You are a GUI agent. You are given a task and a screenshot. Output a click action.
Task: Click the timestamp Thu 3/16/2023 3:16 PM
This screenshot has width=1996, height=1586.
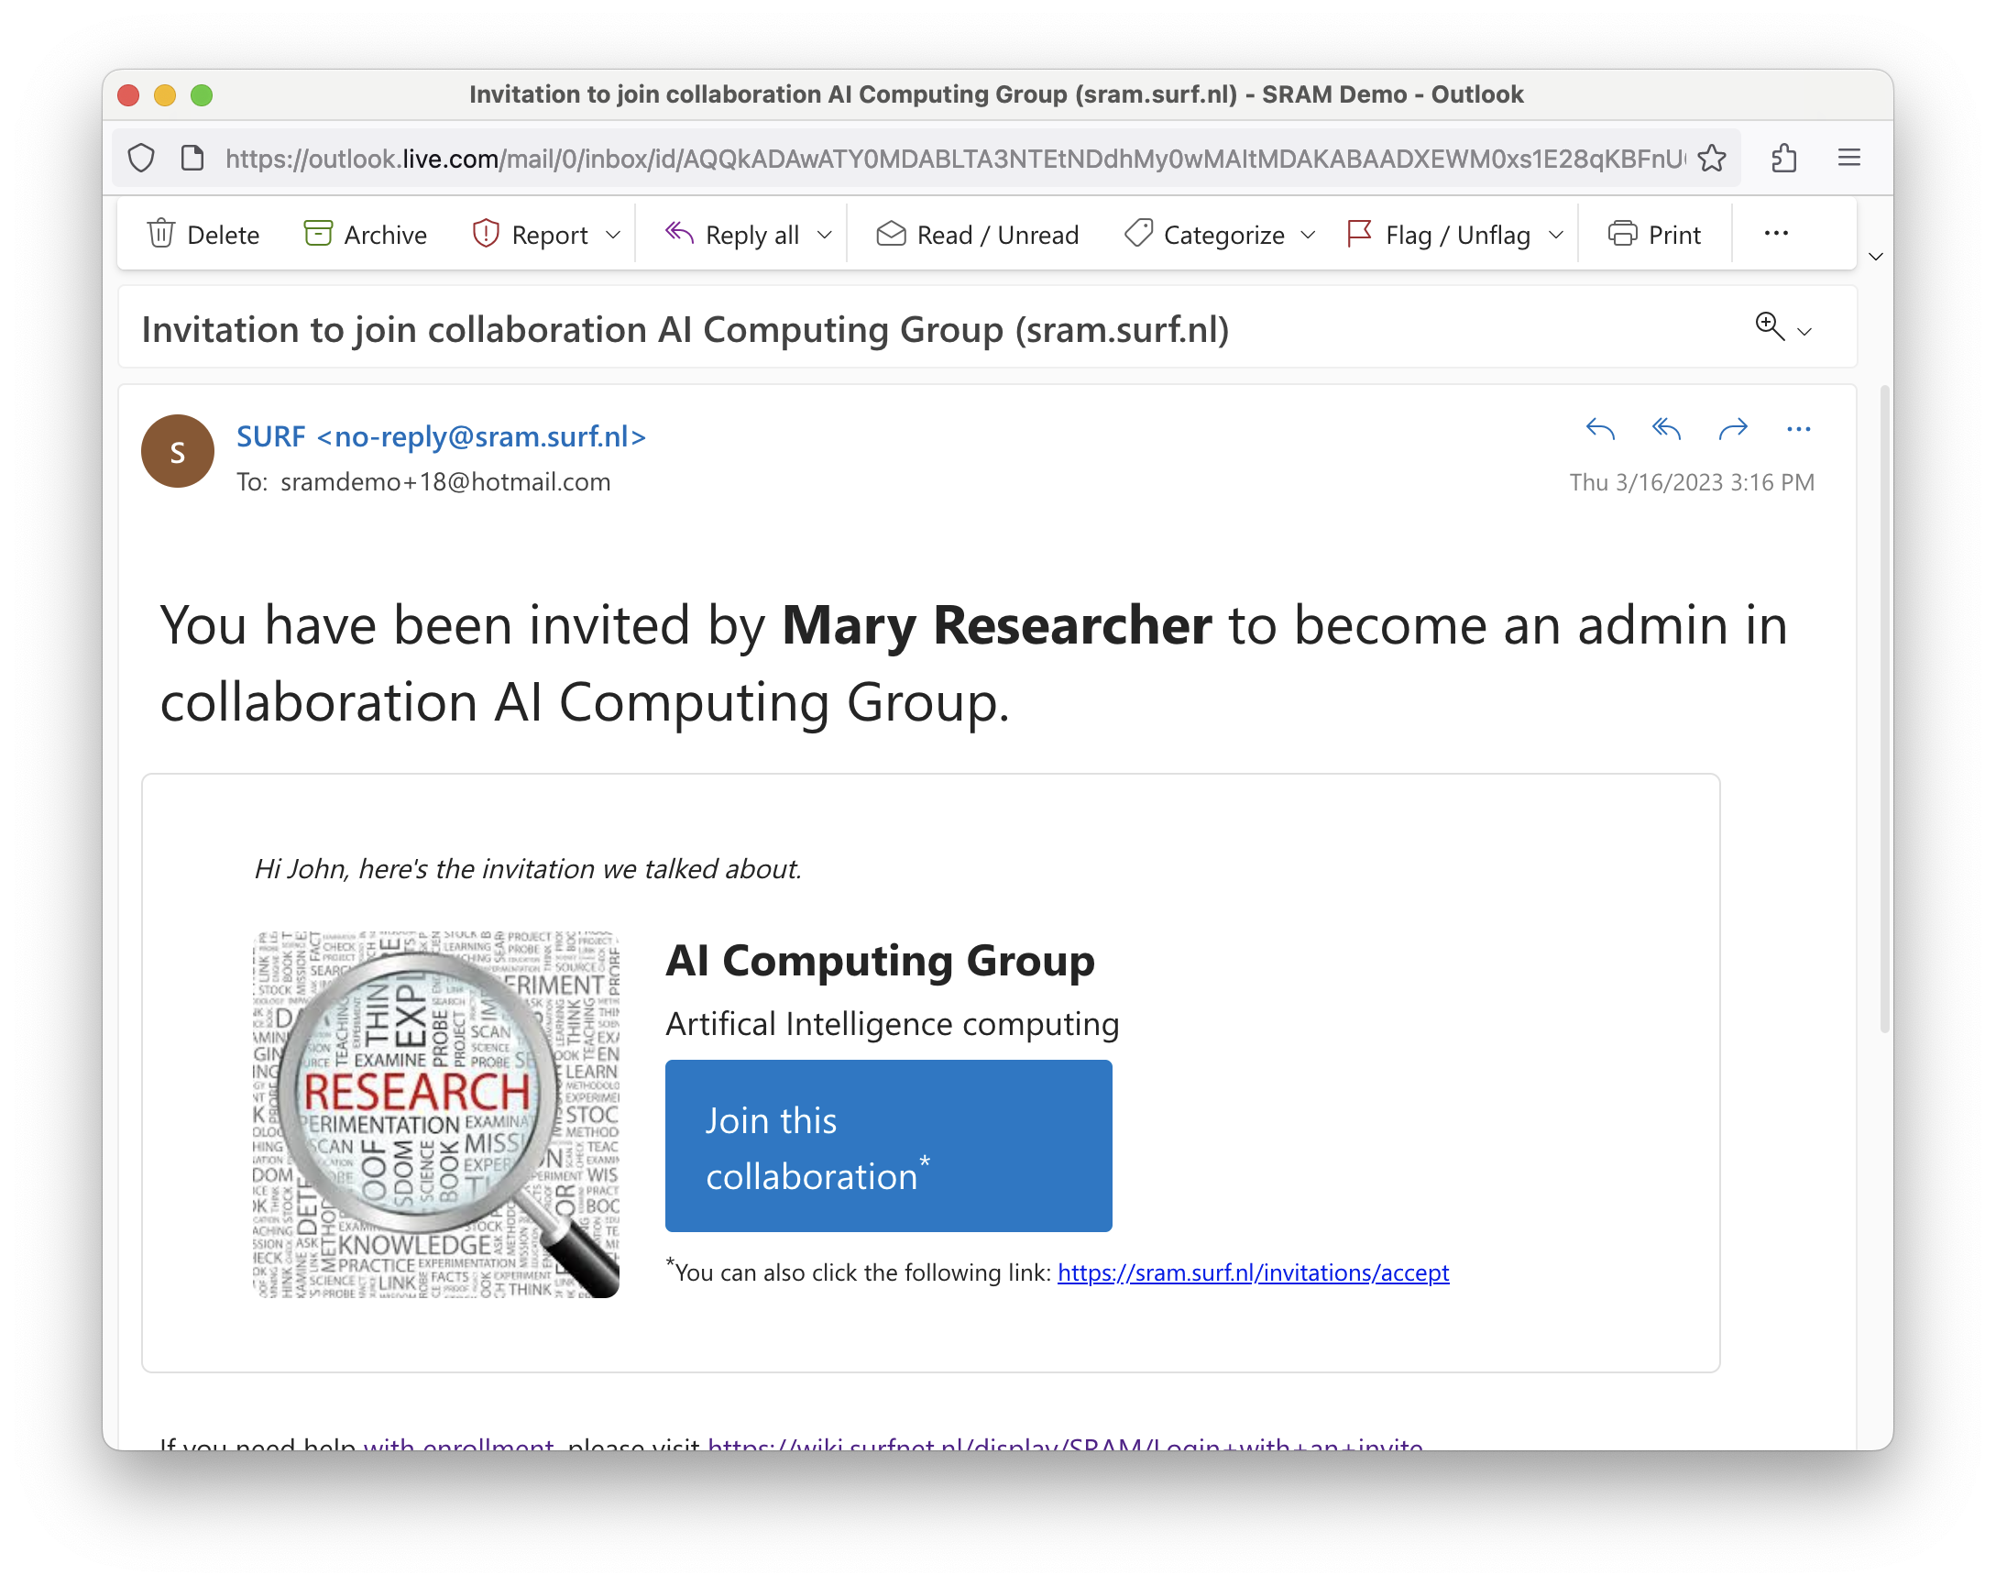click(x=1692, y=482)
